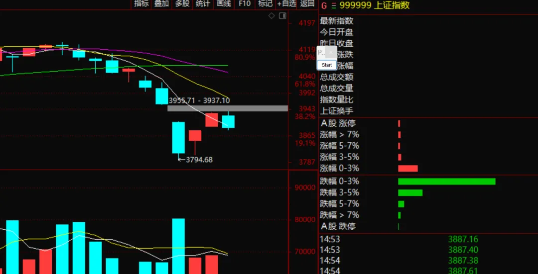The width and height of the screenshot is (538, 274).
Task: Open the F10 company info page
Action: pyautogui.click(x=245, y=4)
